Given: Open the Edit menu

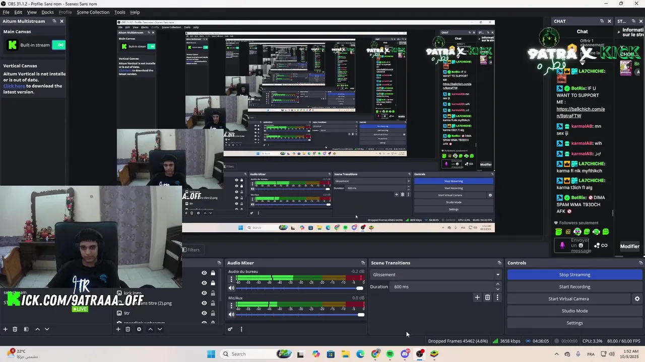Looking at the screenshot, I should [x=18, y=12].
